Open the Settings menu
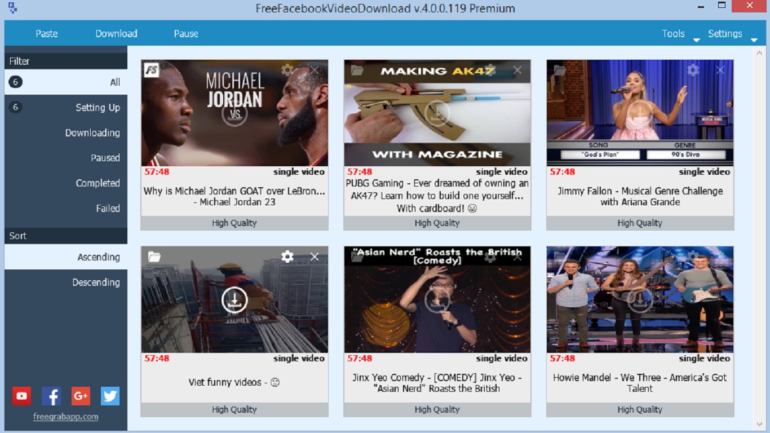Viewport: 770px width, 433px height. (x=725, y=34)
